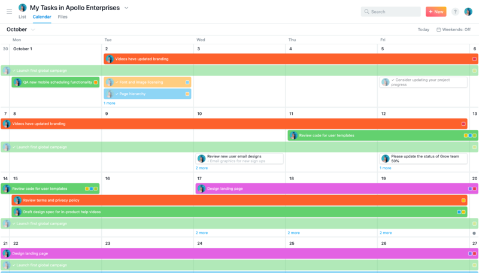Toggle the Weekends: Off setting
Screen dimensions: 479x273
point(453,29)
